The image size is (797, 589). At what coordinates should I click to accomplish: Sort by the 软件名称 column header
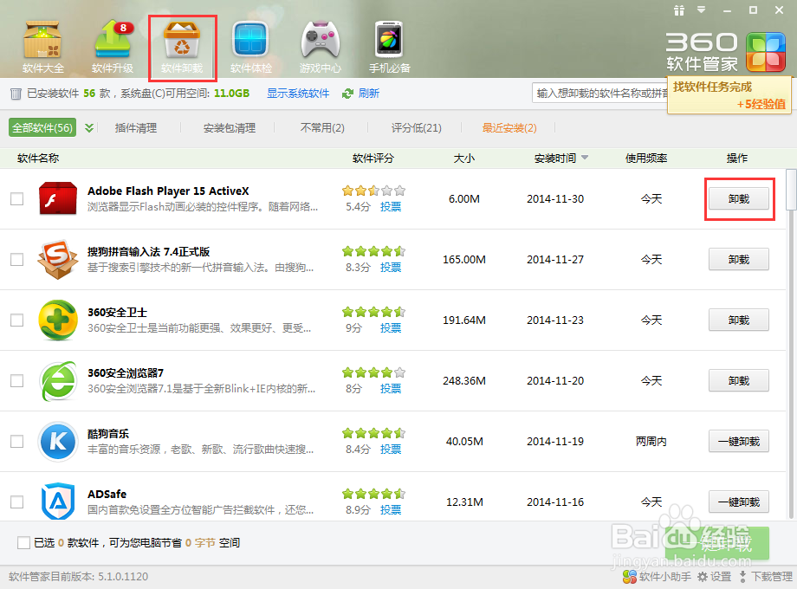coord(38,158)
